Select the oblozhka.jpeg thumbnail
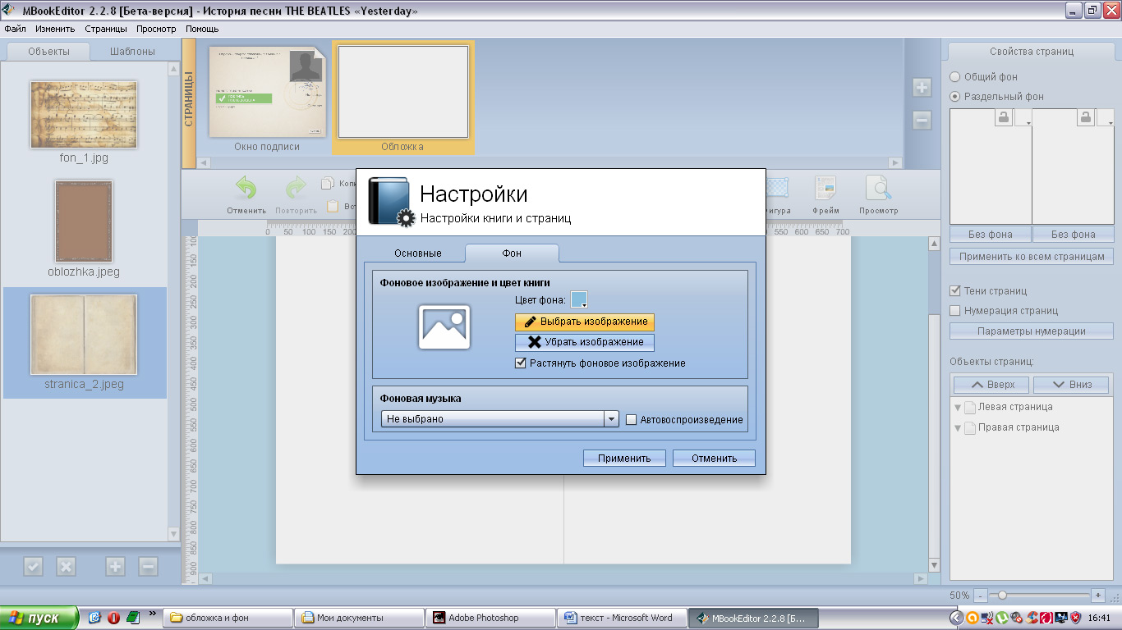 click(84, 221)
